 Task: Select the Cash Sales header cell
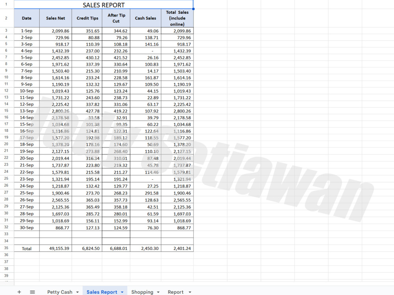[145, 18]
